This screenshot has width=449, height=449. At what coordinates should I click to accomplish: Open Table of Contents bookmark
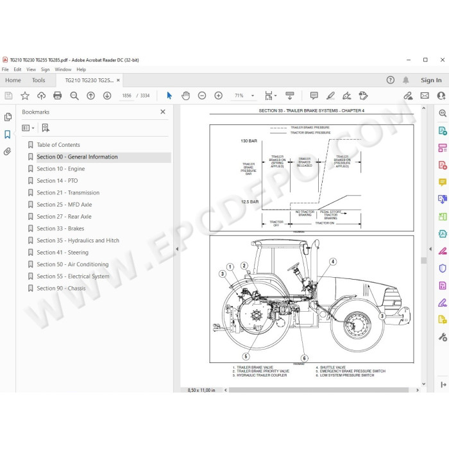tap(58, 145)
